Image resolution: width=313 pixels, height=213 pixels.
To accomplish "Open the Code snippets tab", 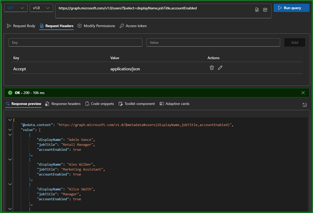I will tap(100, 104).
